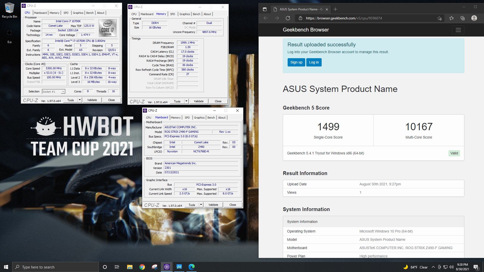Open the weather widget showing 84°F Clear

pyautogui.click(x=415, y=267)
